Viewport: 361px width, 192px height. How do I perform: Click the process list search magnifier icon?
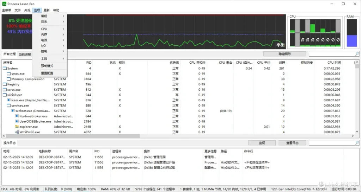pyautogui.click(x=357, y=54)
